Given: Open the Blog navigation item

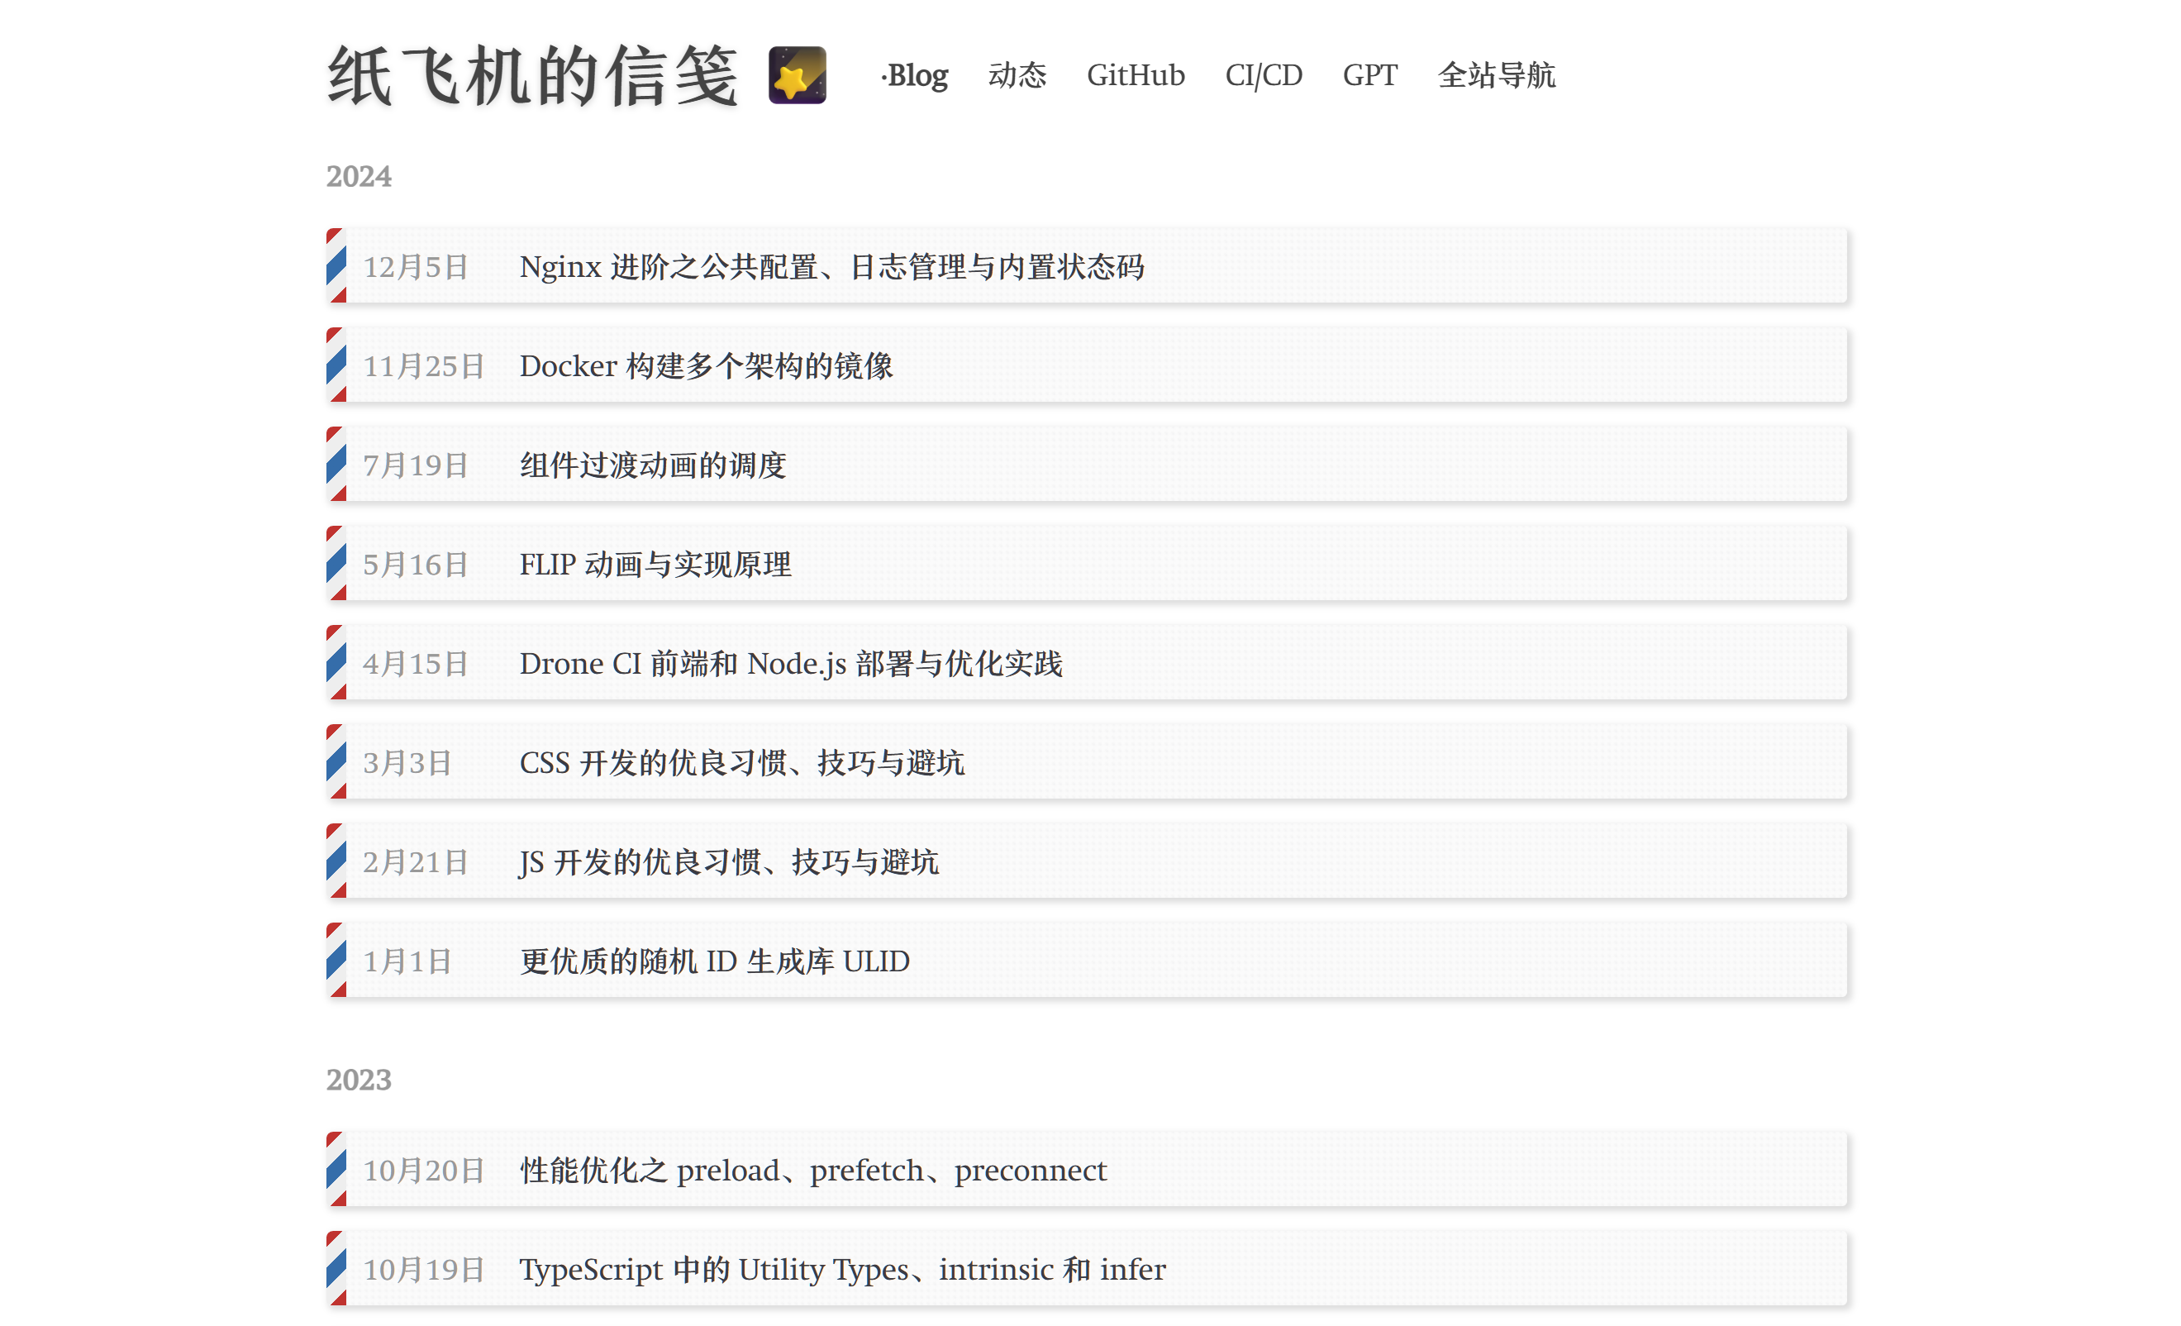Looking at the screenshot, I should 917,75.
